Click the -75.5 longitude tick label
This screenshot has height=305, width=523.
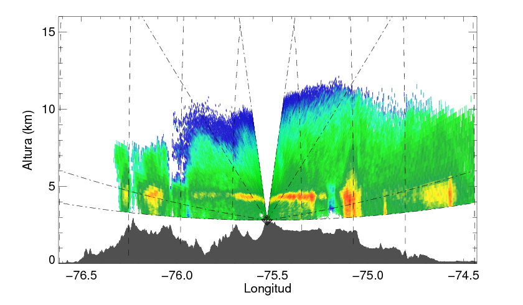pos(273,276)
